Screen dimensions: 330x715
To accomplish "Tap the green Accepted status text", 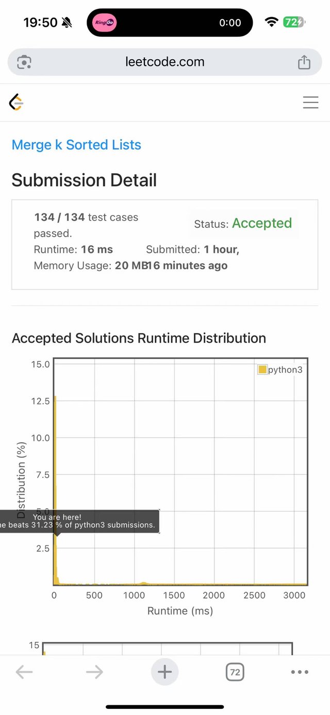I will coord(262,223).
